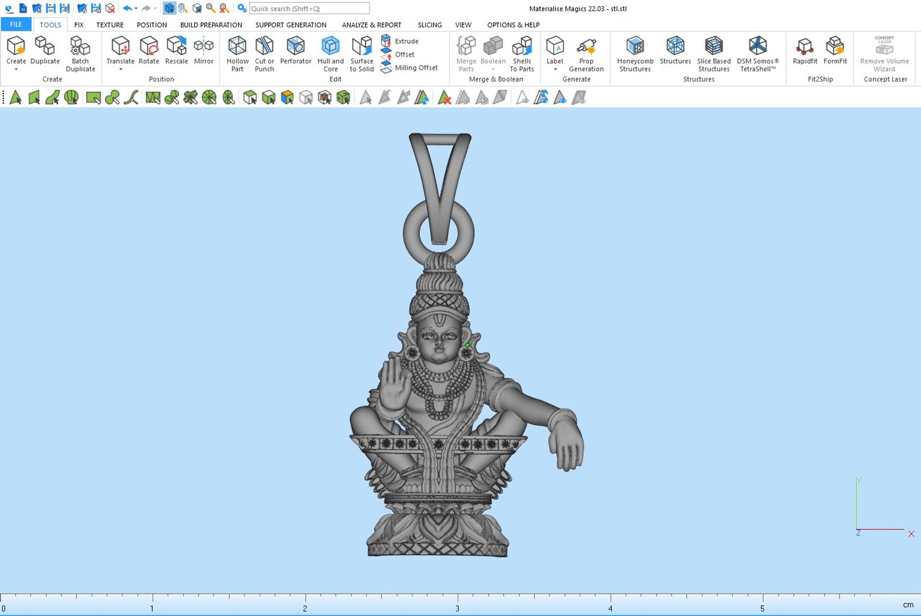This screenshot has width=921, height=616.
Task: Open settings with the gear icon
Action: 242,9
